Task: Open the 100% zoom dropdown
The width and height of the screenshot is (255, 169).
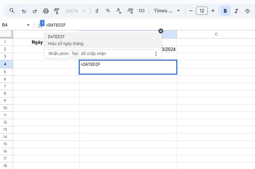Action: (x=75, y=11)
